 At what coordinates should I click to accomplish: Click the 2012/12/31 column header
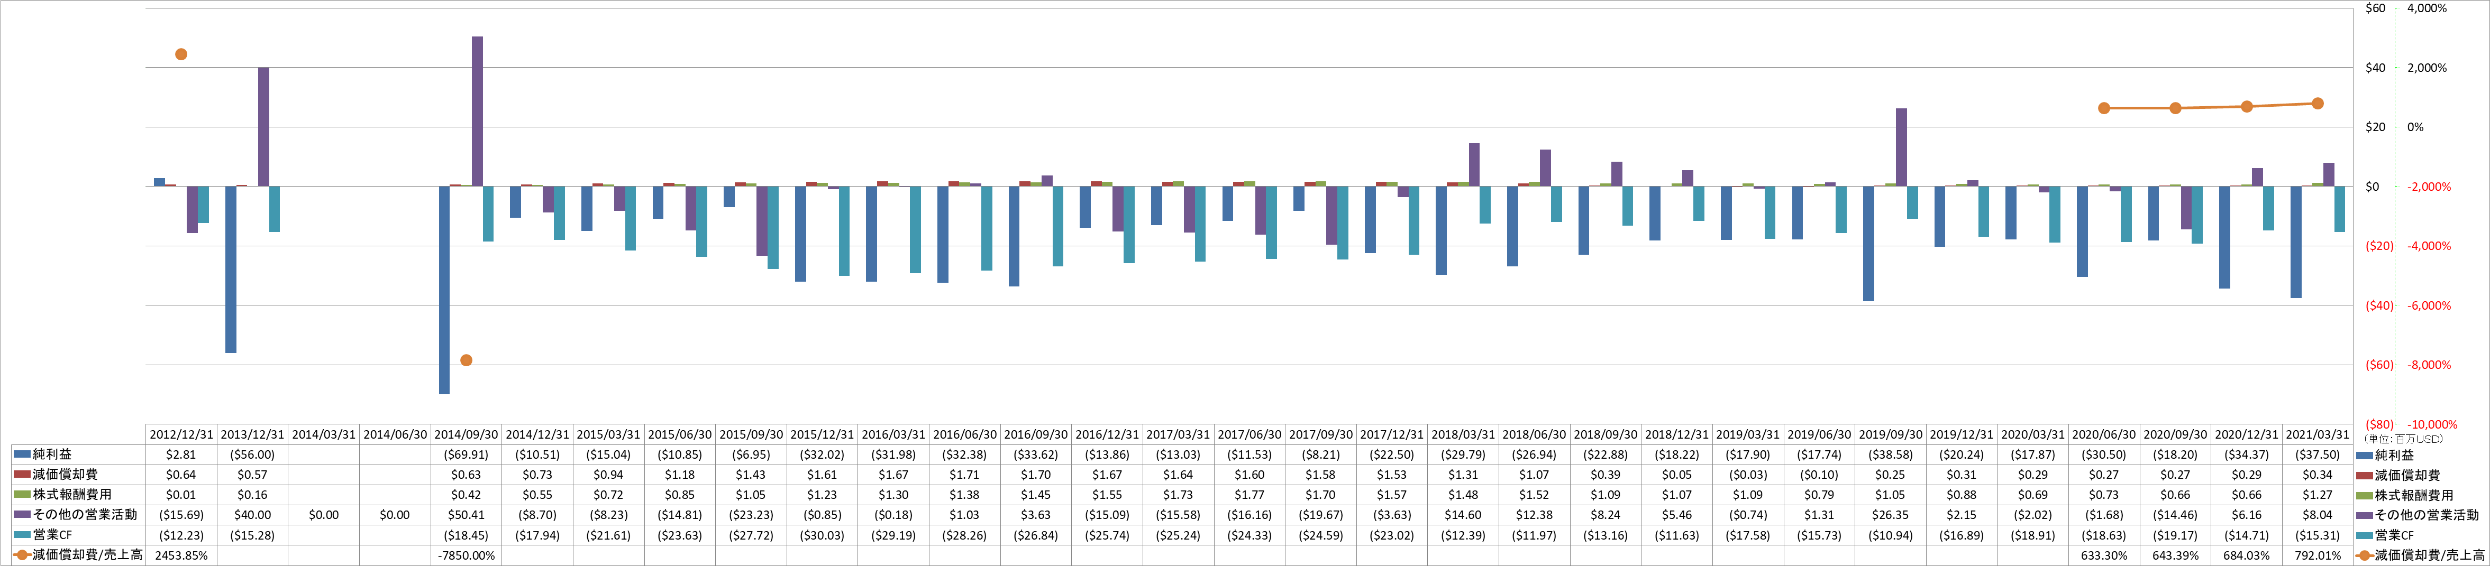(182, 434)
